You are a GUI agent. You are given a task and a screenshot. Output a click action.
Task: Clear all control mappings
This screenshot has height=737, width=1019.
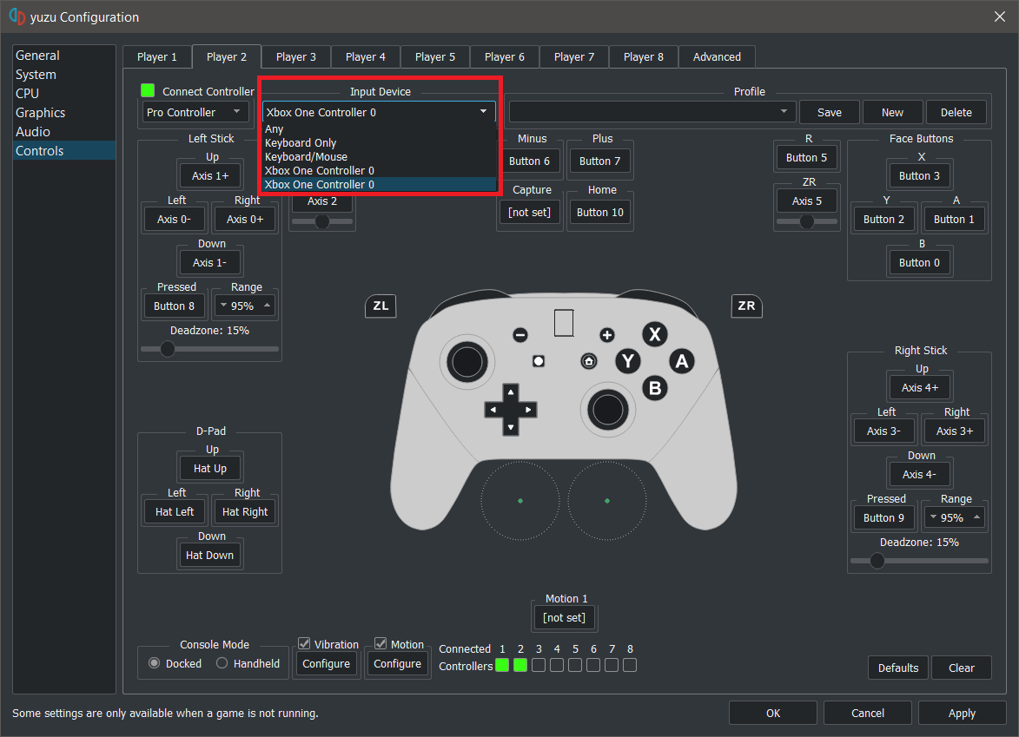tap(961, 668)
